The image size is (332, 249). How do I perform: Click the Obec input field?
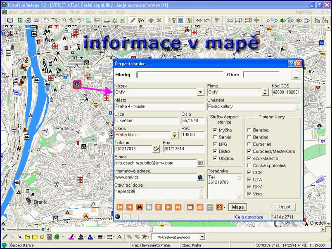click(261, 75)
